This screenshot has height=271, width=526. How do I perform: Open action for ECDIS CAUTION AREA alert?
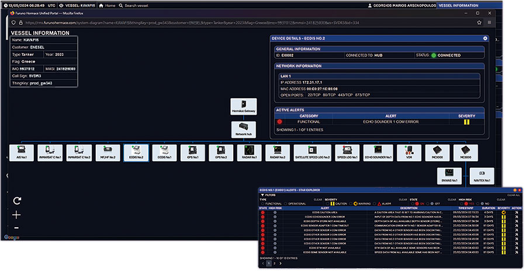[x=517, y=213]
